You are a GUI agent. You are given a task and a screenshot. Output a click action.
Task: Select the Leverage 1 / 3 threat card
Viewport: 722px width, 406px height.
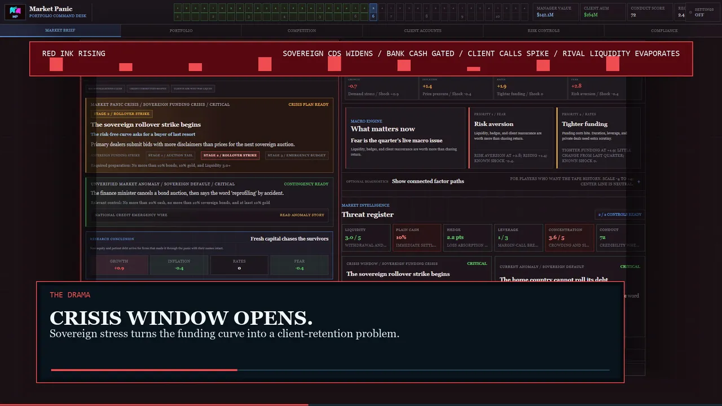coord(518,238)
